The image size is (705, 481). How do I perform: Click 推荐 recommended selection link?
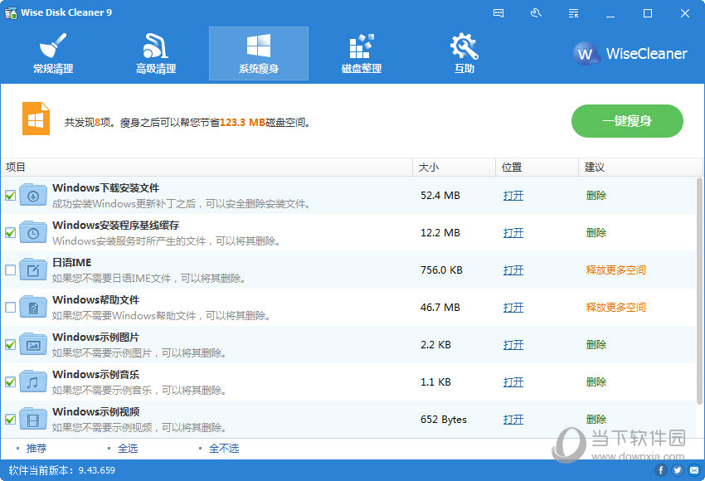tap(36, 449)
